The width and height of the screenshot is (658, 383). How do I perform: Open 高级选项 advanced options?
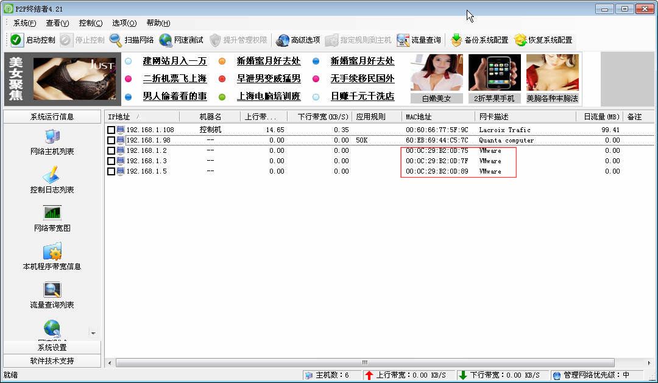[282, 40]
